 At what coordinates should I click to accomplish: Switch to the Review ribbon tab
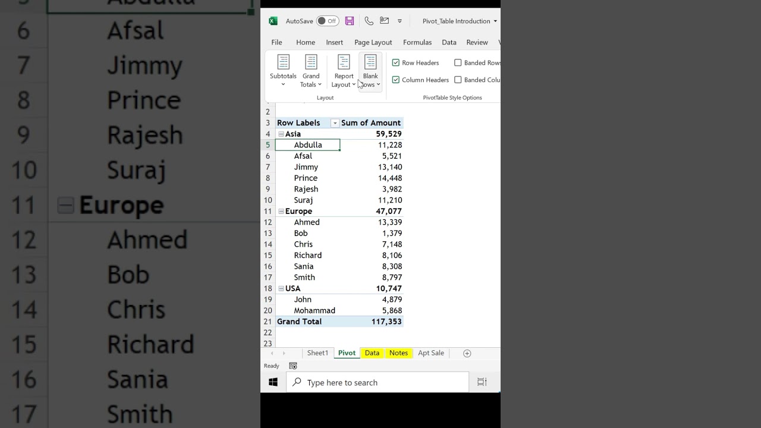[477, 42]
